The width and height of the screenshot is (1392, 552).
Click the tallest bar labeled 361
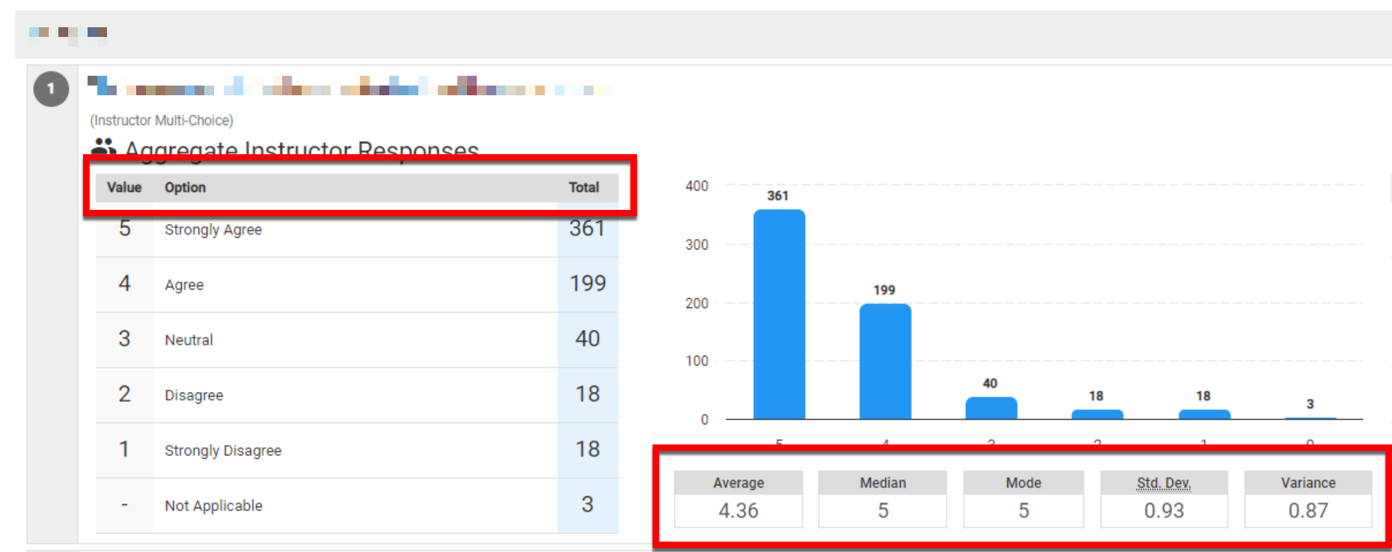tap(778, 314)
